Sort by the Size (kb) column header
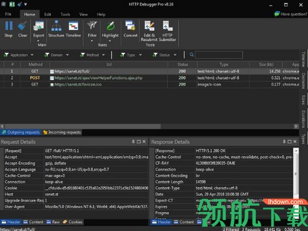 pos(266,65)
